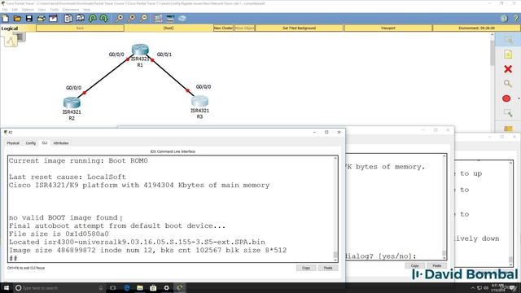Click the Back navigation bar button
The height and width of the screenshot is (293, 521).
coord(80,28)
